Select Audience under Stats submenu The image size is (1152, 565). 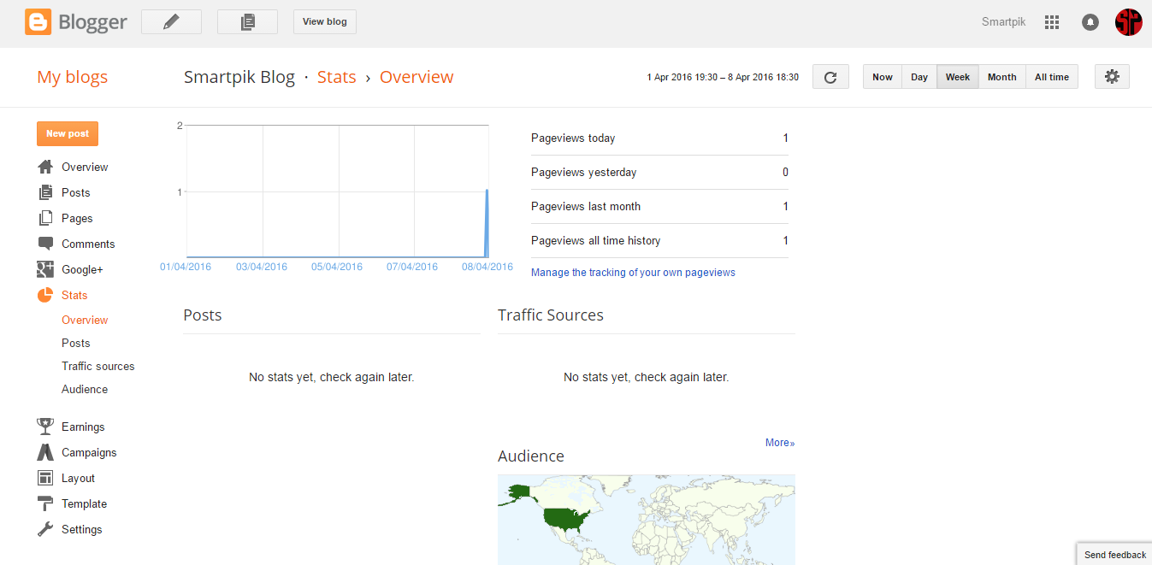(x=85, y=389)
